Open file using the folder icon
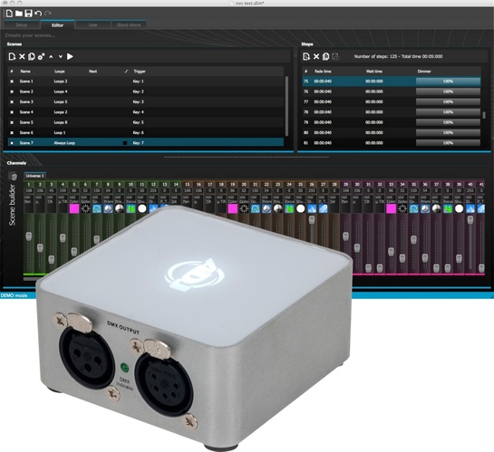 [x=19, y=14]
